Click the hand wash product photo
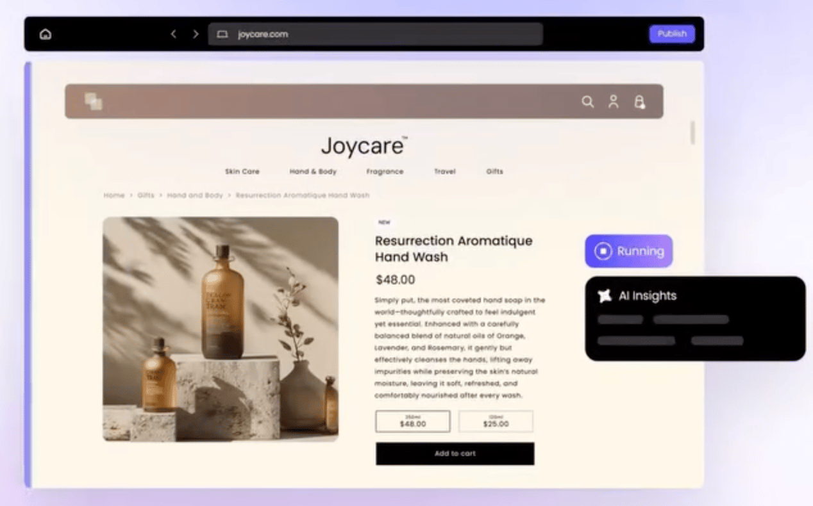This screenshot has width=813, height=506. click(x=221, y=329)
